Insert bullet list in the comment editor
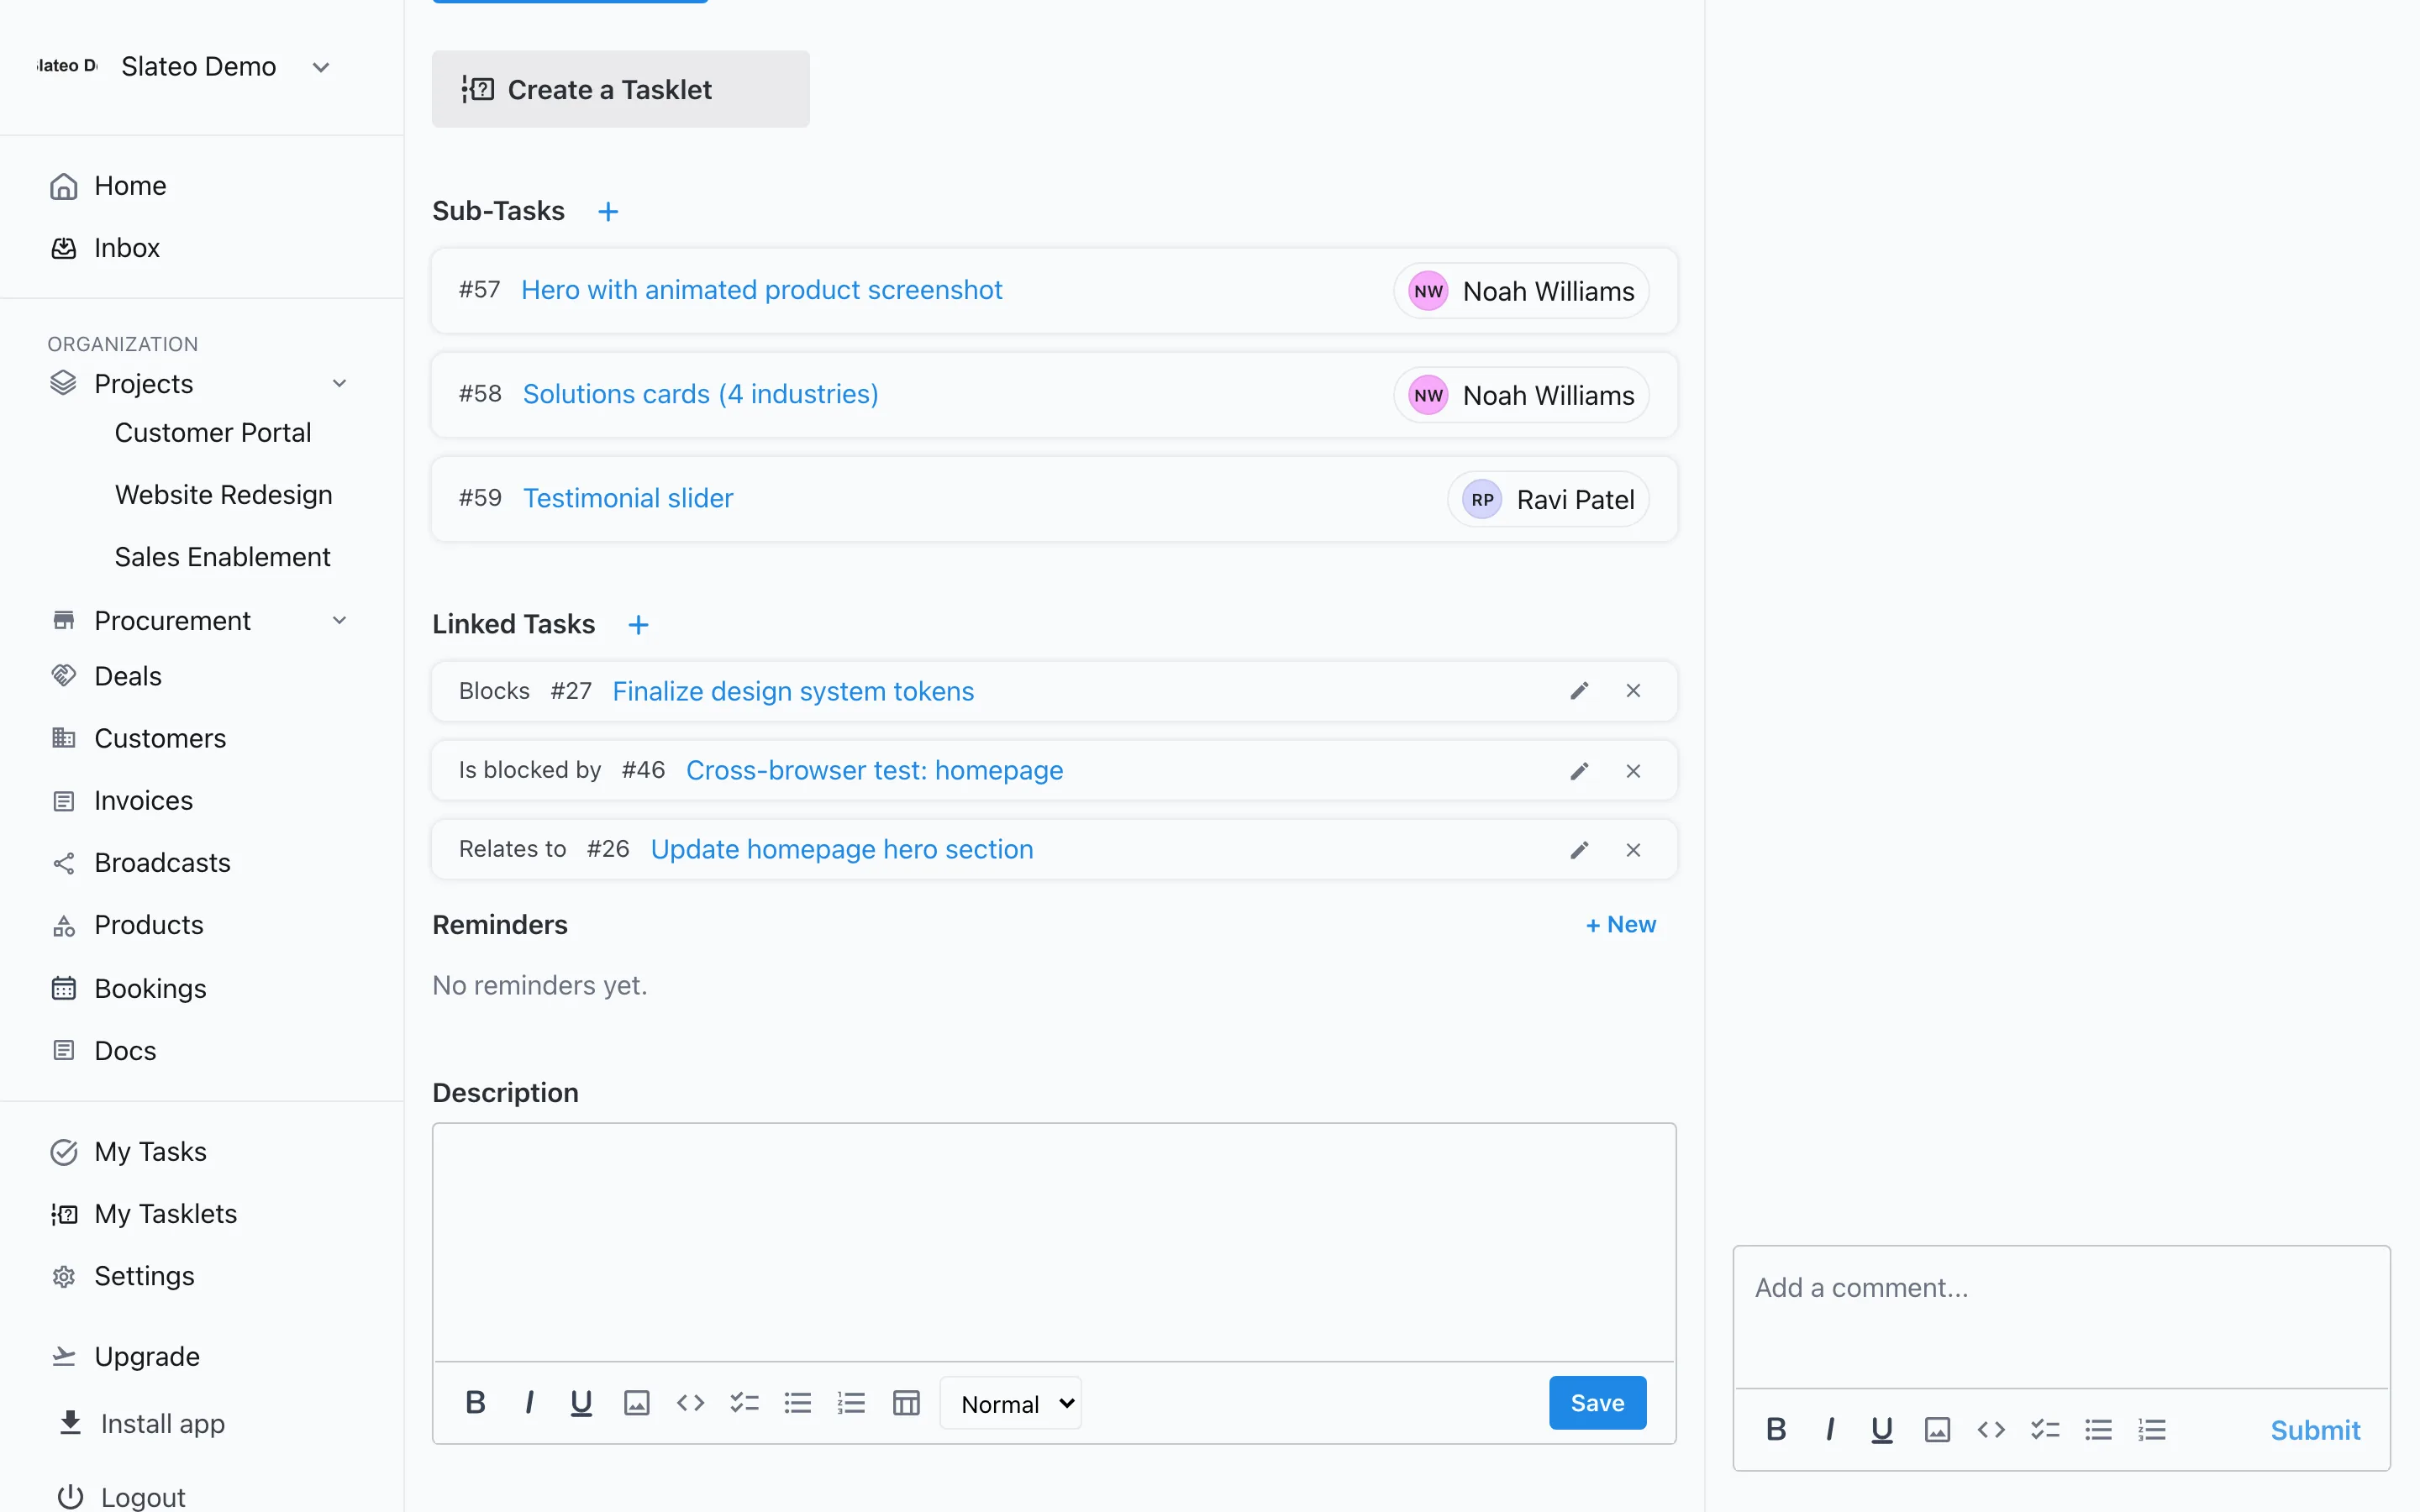The height and width of the screenshot is (1512, 2420). click(x=2098, y=1430)
